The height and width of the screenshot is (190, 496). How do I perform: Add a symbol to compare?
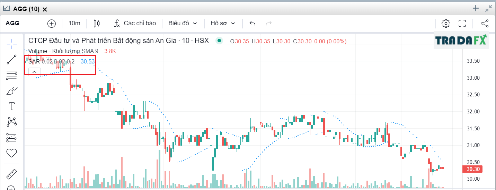52,23
